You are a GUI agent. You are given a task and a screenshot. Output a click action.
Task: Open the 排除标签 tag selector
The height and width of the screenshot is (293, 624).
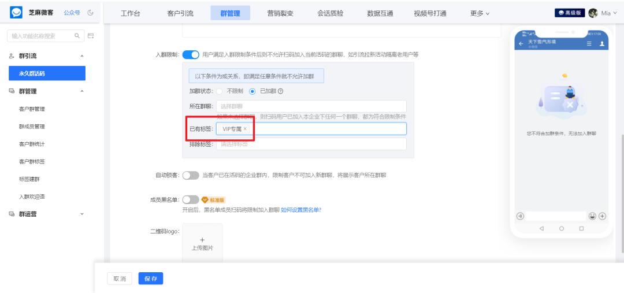[x=311, y=144]
